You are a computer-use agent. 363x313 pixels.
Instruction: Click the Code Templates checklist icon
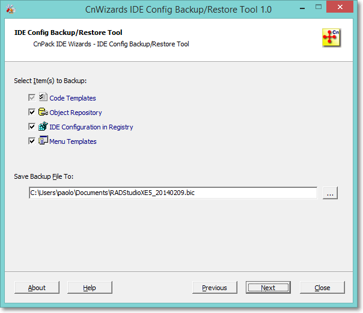(43, 97)
